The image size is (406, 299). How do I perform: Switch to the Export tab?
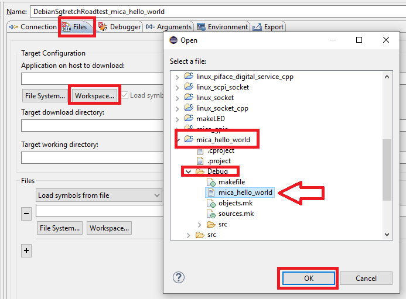[x=268, y=27]
